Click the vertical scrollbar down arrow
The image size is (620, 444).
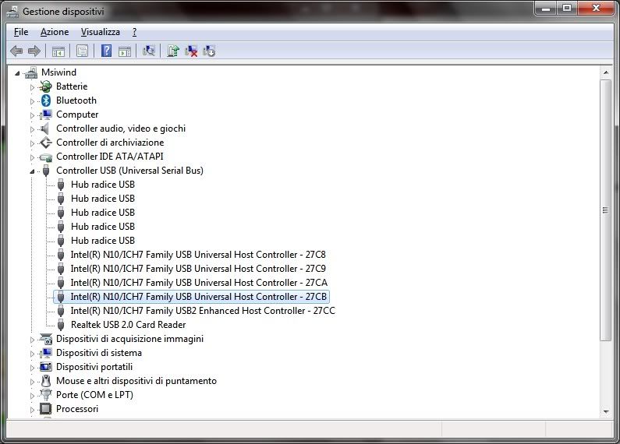coord(606,411)
